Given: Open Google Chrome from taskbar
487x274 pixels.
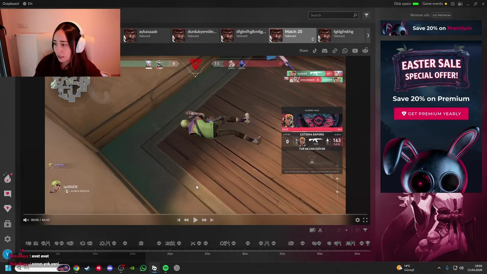Looking at the screenshot, I should click(x=76, y=268).
